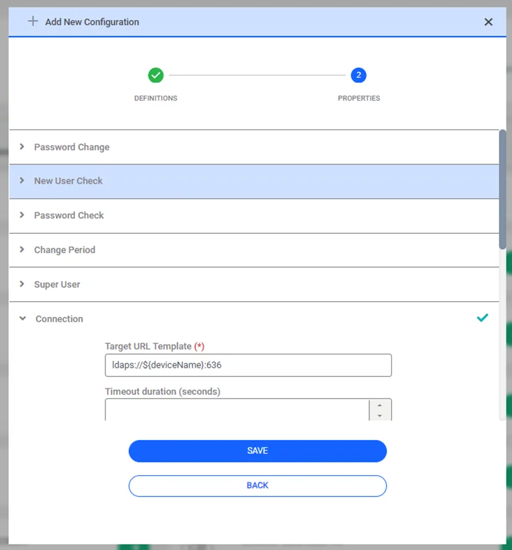Increase timeout duration with up arrow
This screenshot has height=550, width=512.
(380, 405)
